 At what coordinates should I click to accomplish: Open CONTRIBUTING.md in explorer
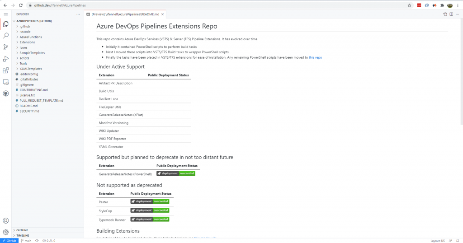[47, 90]
